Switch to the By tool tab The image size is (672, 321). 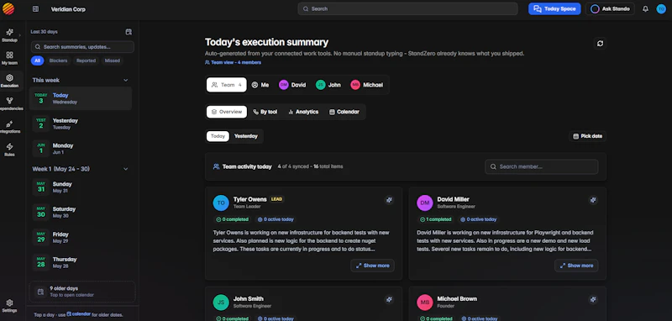tap(265, 112)
